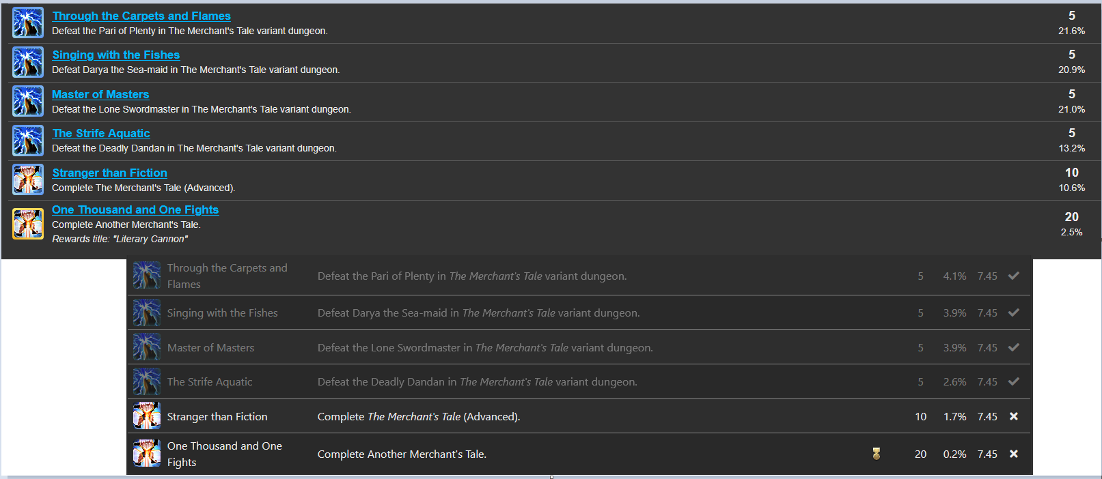Click the 13.2% completion rate

[x=1071, y=148]
